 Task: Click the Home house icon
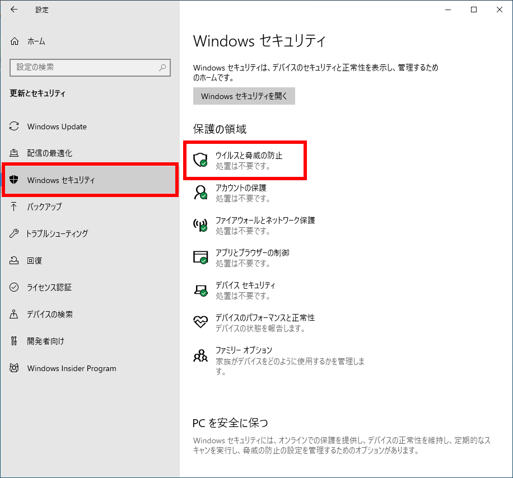[15, 41]
